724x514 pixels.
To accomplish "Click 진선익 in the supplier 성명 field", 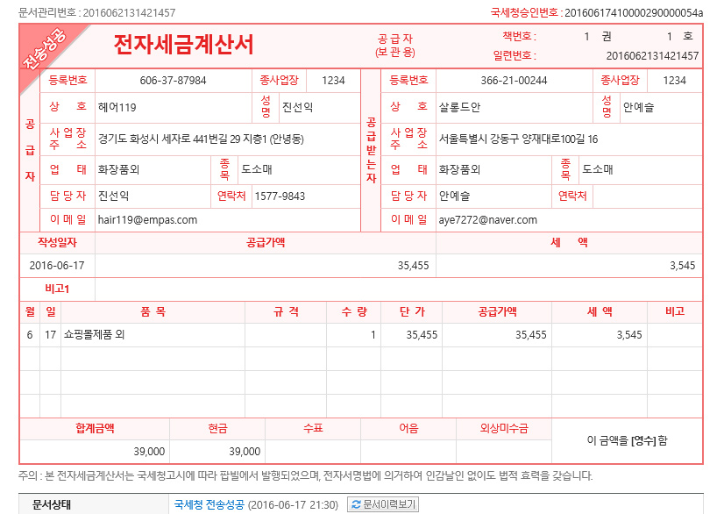I will (x=297, y=107).
